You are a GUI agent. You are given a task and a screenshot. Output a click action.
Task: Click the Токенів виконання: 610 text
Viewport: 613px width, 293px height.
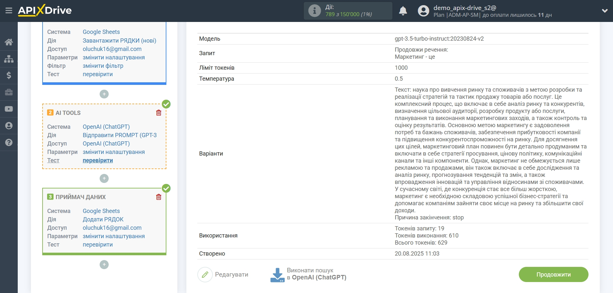click(427, 236)
